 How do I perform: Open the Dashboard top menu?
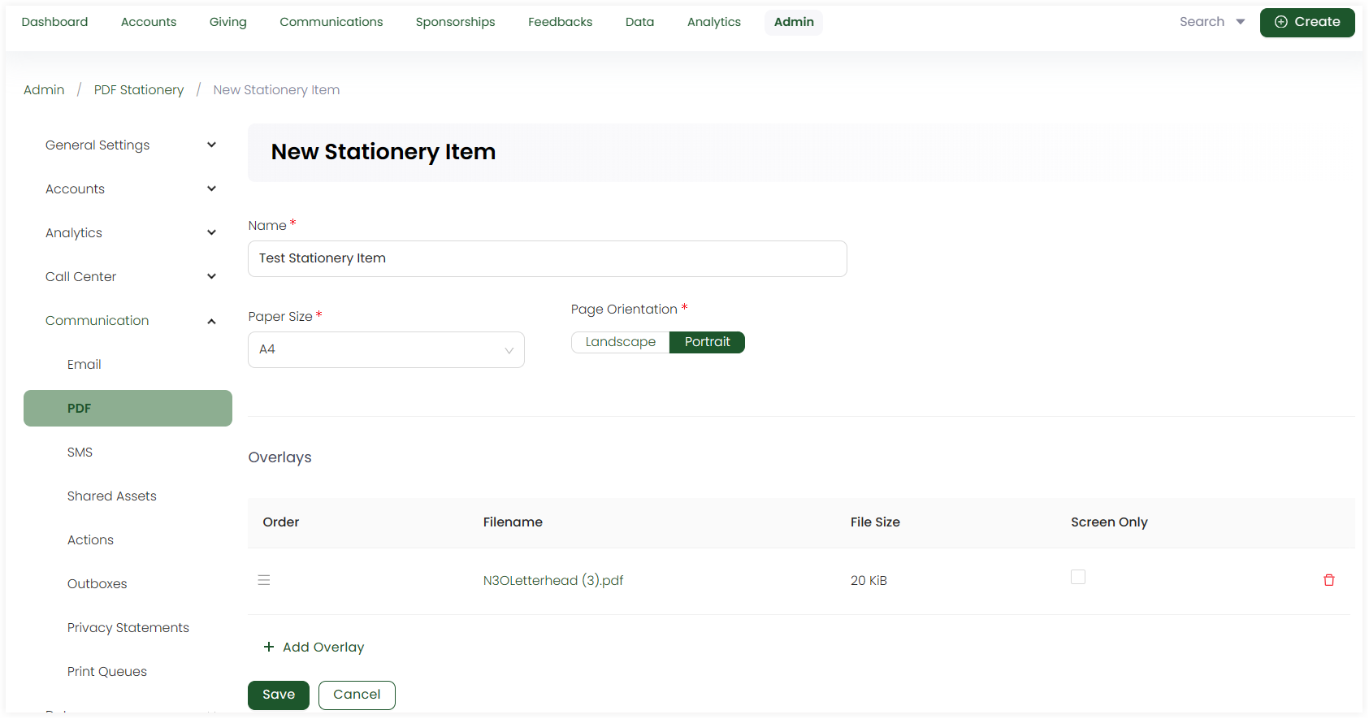point(54,22)
